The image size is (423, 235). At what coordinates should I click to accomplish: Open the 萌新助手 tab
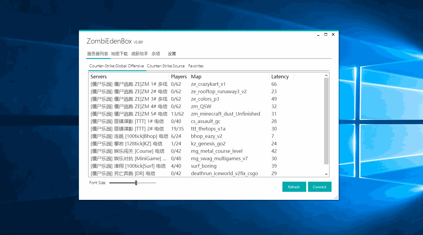pyautogui.click(x=140, y=54)
